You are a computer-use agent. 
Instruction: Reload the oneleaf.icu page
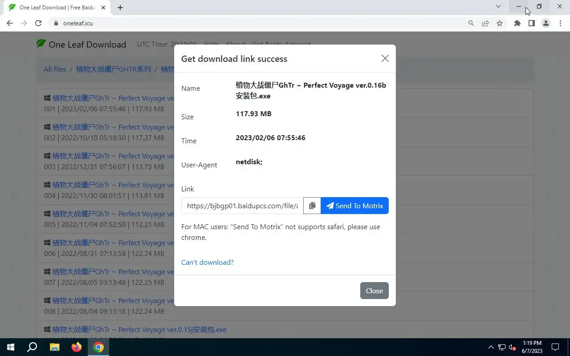click(38, 23)
